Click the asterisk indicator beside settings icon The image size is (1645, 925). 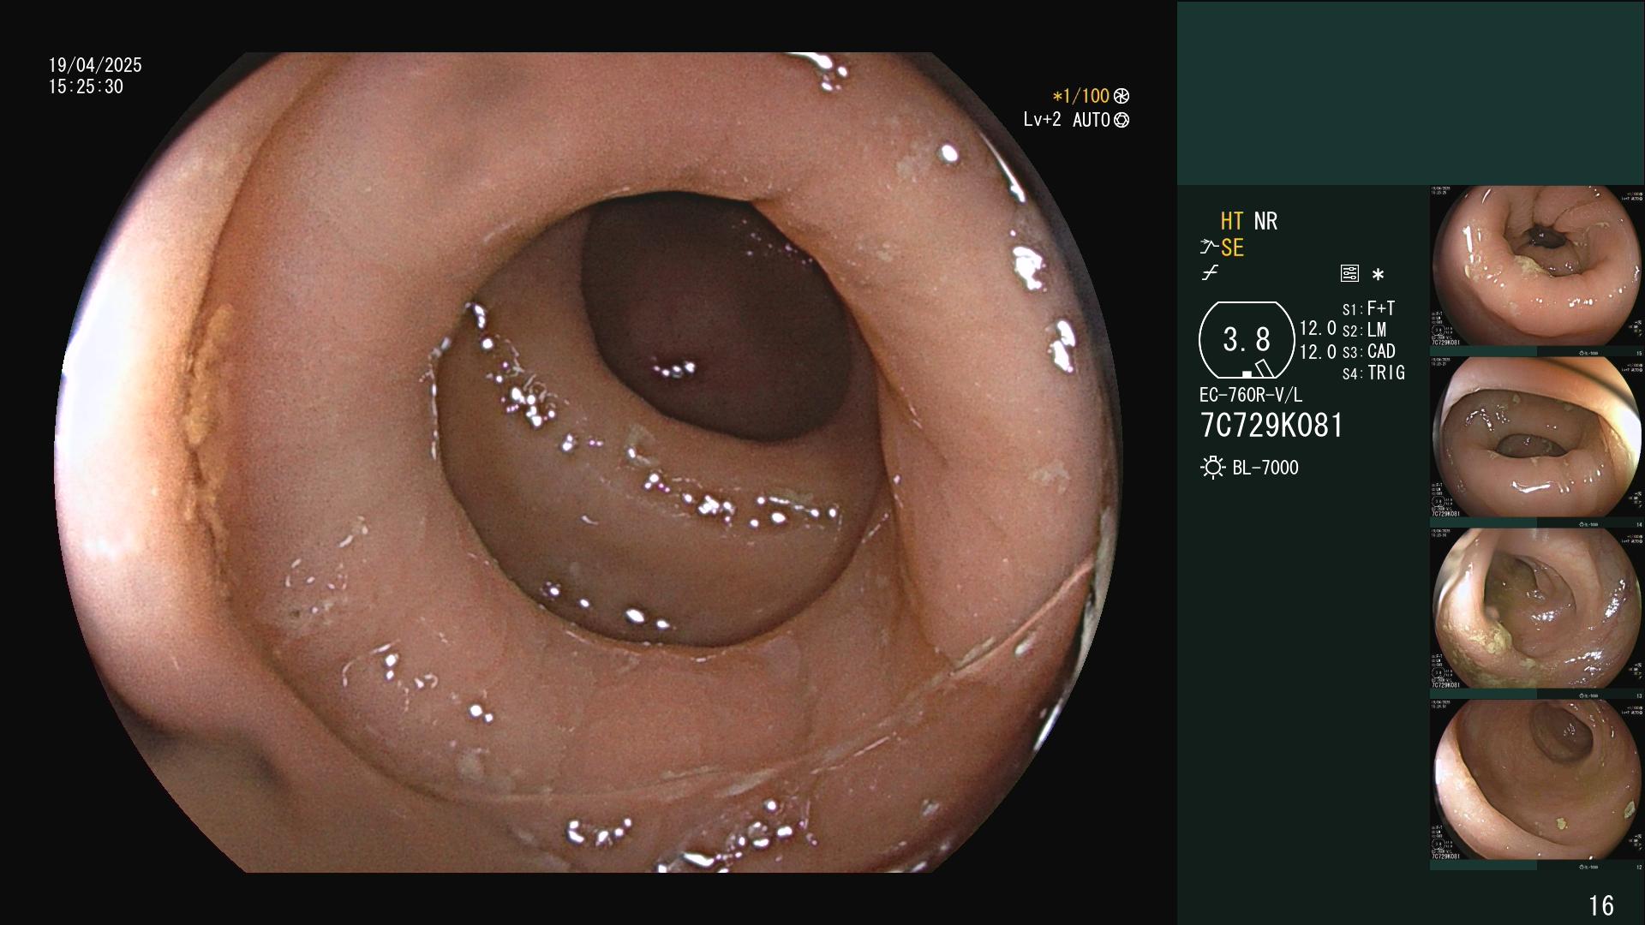pos(1378,275)
